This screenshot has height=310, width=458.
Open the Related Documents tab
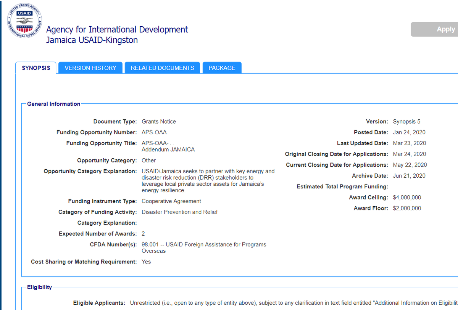point(162,68)
